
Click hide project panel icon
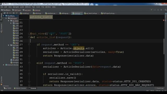click(x=17, y=13)
